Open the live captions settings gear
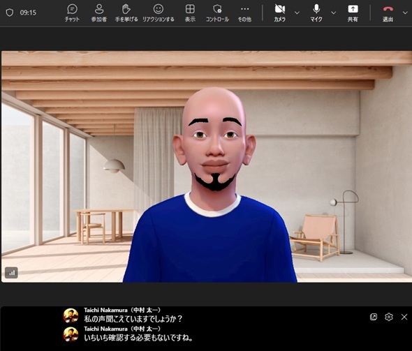 [389, 317]
